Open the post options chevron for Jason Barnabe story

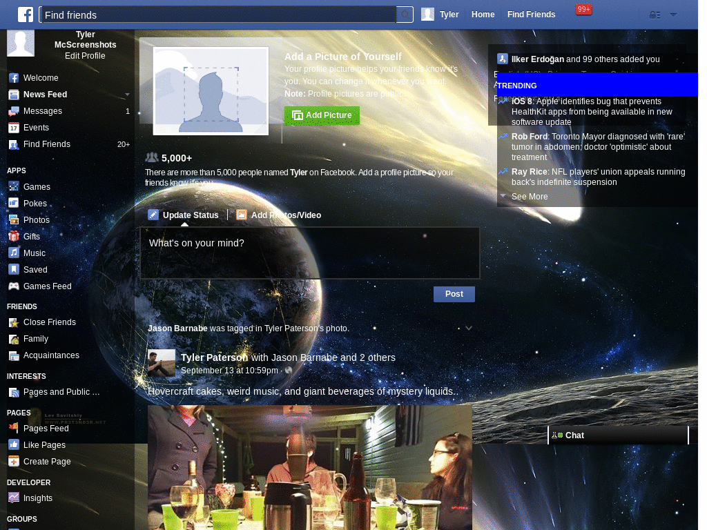click(x=469, y=328)
